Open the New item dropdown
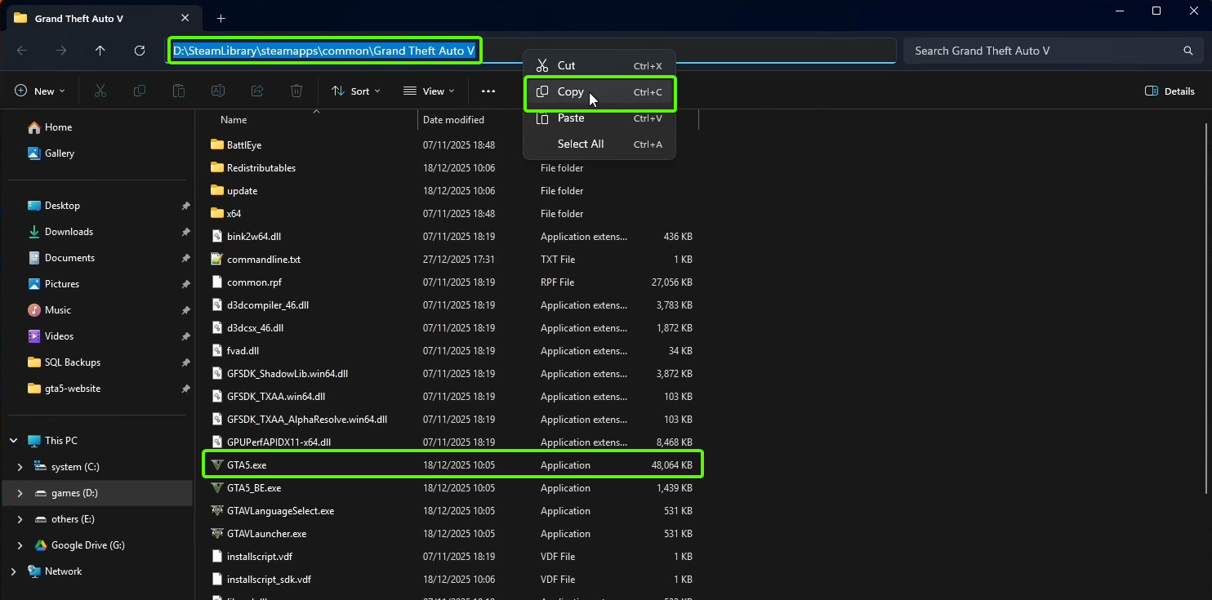The width and height of the screenshot is (1212, 600). [40, 91]
